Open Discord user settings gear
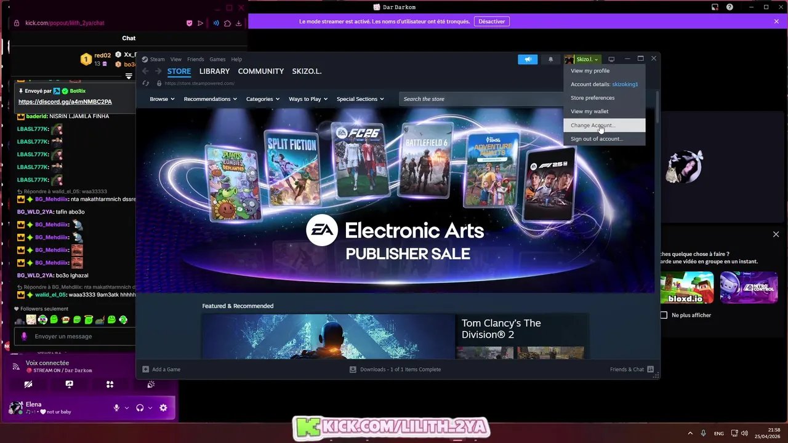Image resolution: width=788 pixels, height=443 pixels. tap(163, 408)
